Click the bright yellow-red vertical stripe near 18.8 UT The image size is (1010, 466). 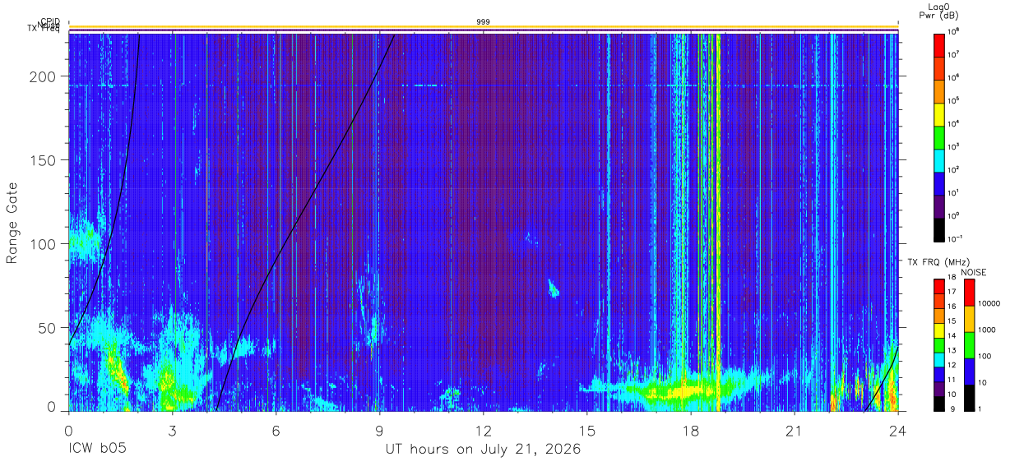[x=718, y=222]
